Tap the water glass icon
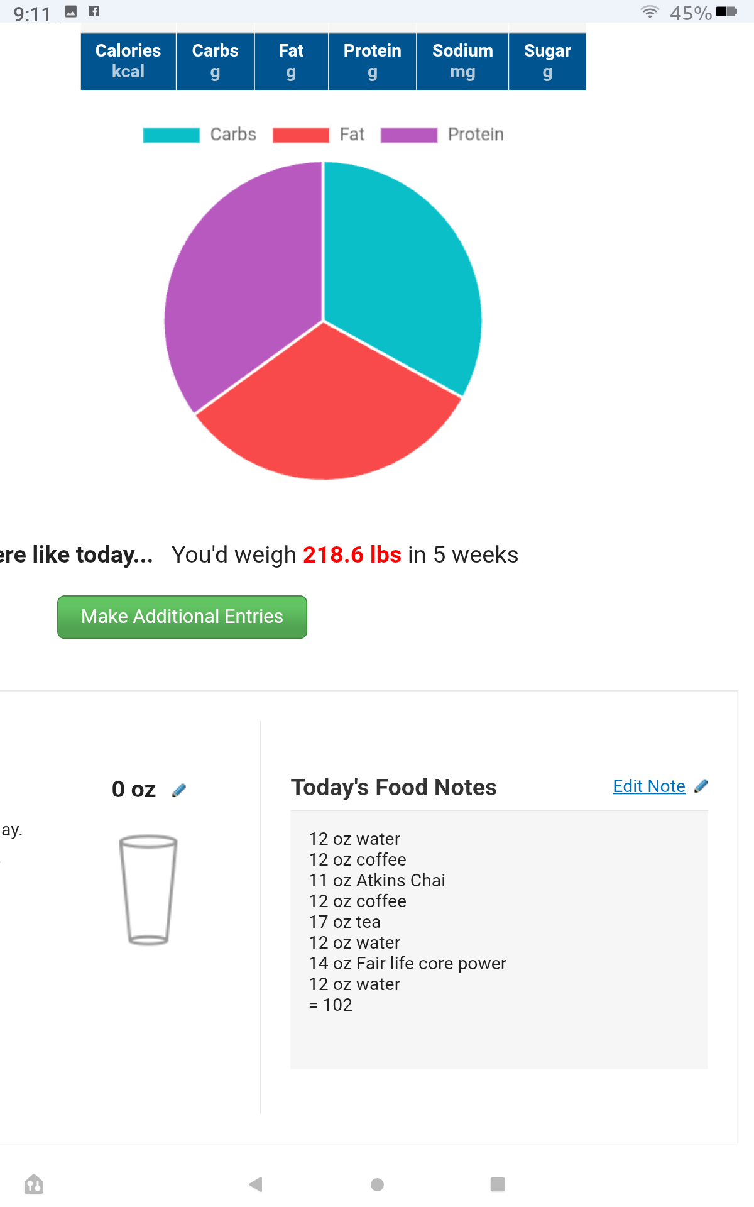Viewport: 754px width, 1207px height. (x=148, y=890)
